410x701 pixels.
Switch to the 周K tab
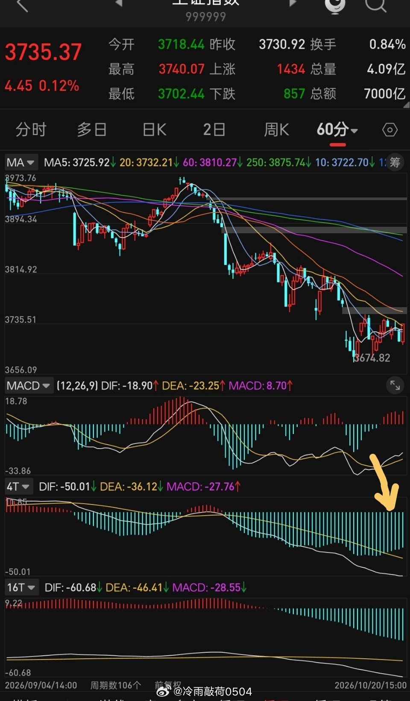(276, 129)
